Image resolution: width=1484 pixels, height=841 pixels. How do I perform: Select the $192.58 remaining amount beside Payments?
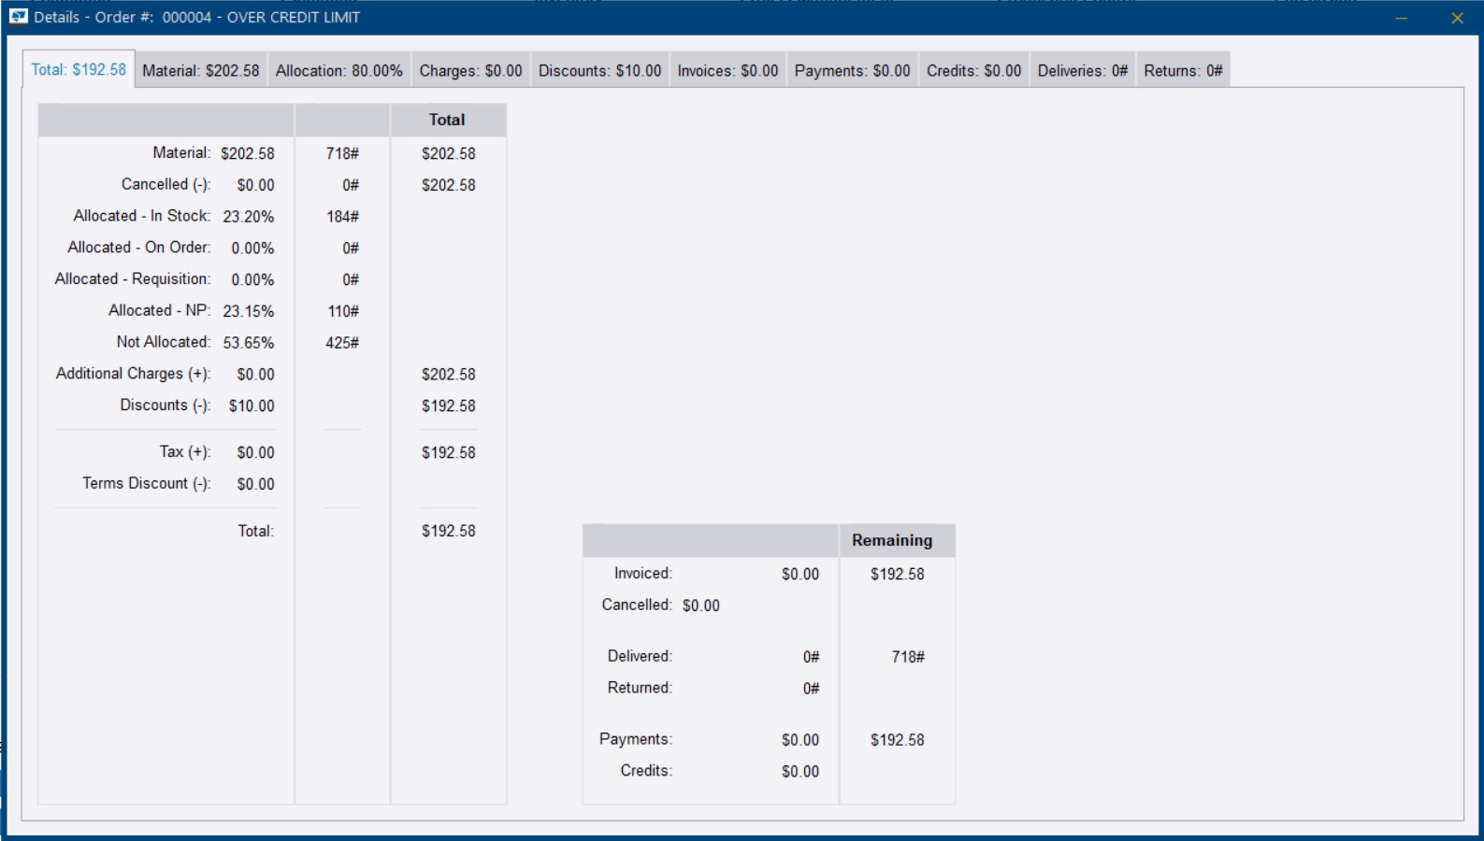(898, 740)
